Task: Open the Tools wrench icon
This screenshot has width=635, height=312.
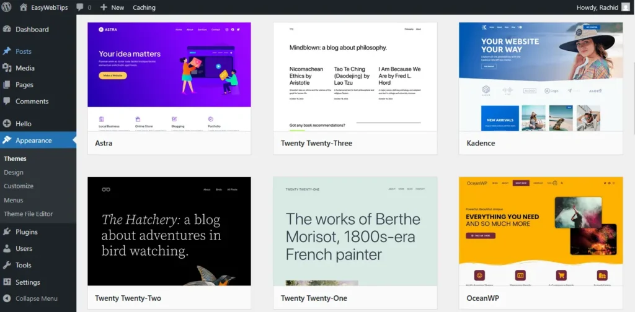Action: 7,265
